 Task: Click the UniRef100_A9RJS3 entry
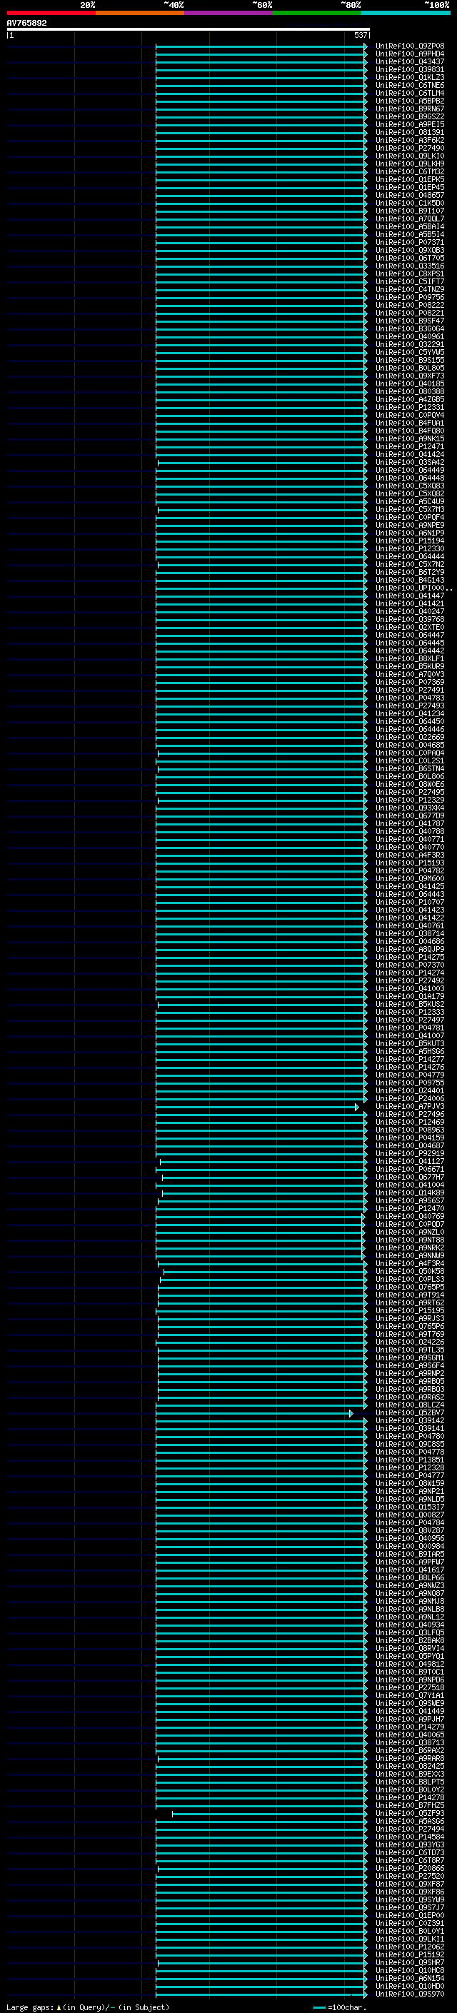tap(409, 1318)
